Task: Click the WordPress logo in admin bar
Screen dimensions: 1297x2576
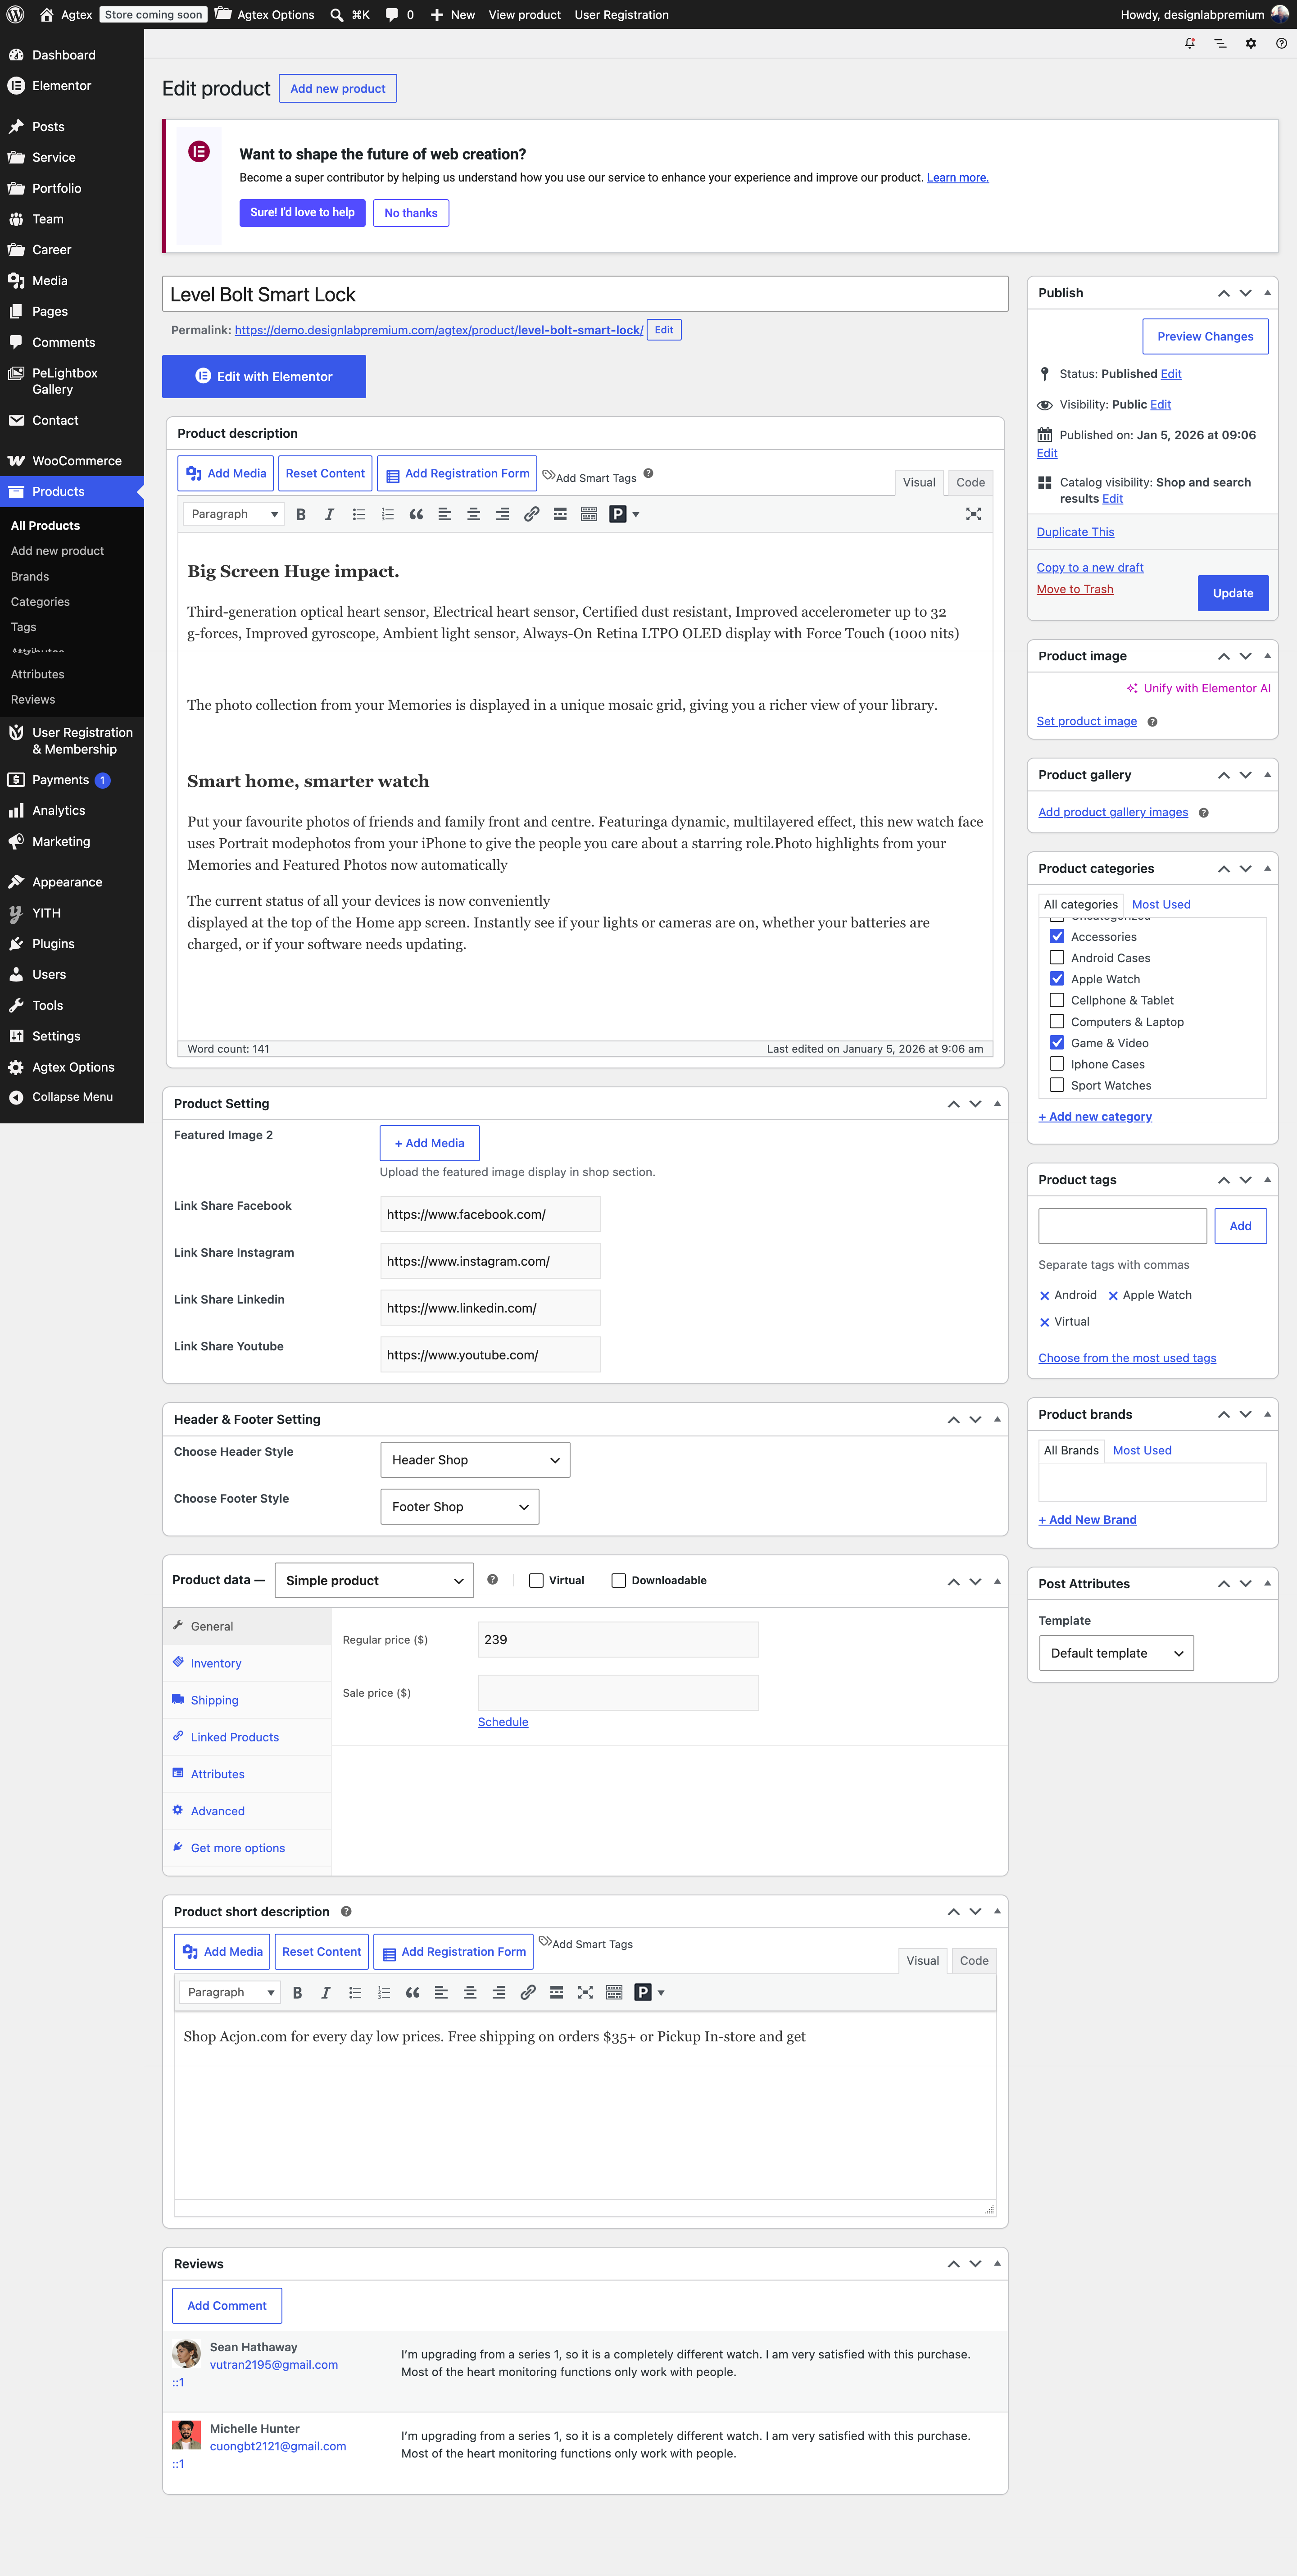Action: click(x=15, y=14)
